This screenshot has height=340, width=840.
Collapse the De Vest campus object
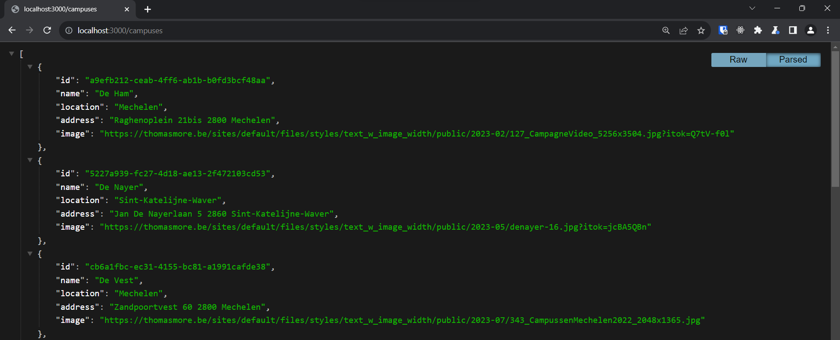tap(30, 253)
